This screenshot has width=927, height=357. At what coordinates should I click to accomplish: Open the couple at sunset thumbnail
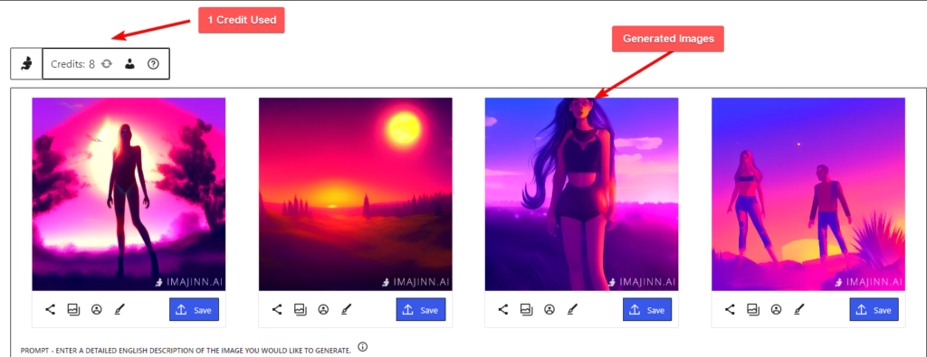[x=808, y=194]
